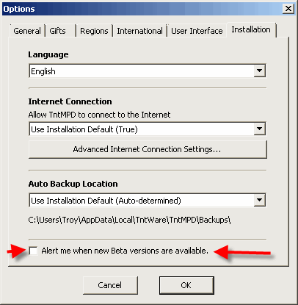Click the Auto-determined backup location combo box
298x305 pixels.
pyautogui.click(x=148, y=200)
